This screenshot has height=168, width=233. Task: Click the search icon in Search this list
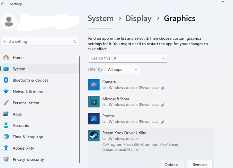pos(163,58)
